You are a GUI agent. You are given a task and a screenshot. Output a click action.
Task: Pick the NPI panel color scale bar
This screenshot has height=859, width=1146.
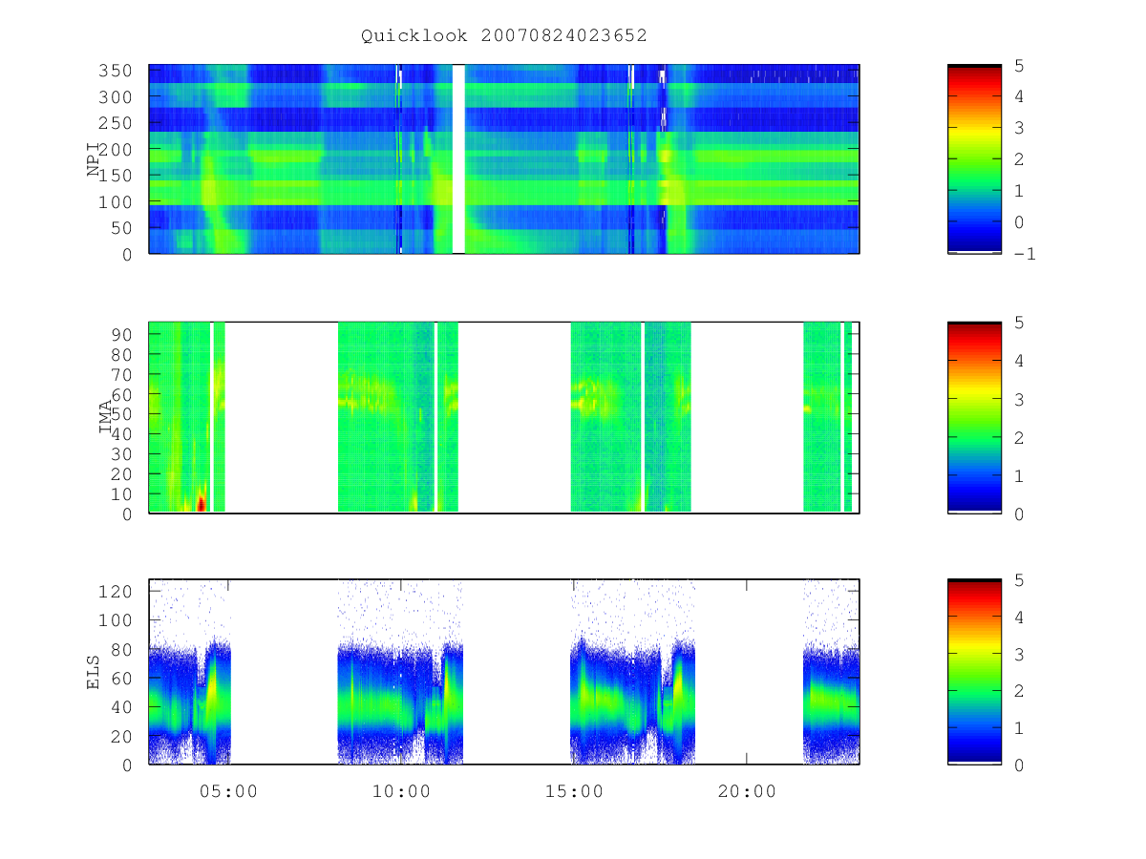(974, 159)
